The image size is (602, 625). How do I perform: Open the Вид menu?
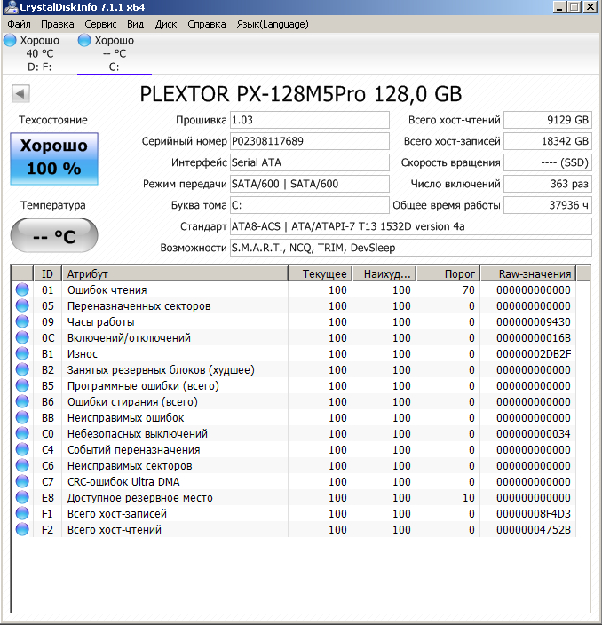point(136,24)
